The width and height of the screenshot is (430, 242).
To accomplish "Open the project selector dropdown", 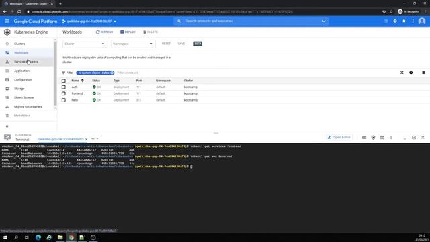I will 89,22.
